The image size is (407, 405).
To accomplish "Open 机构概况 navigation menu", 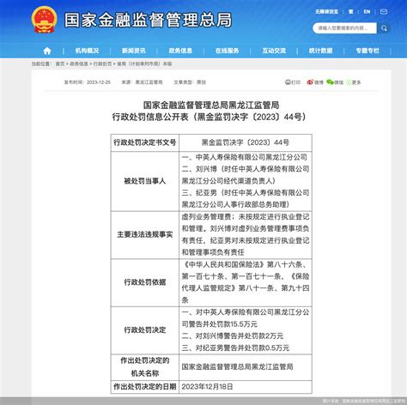I will click(x=87, y=51).
